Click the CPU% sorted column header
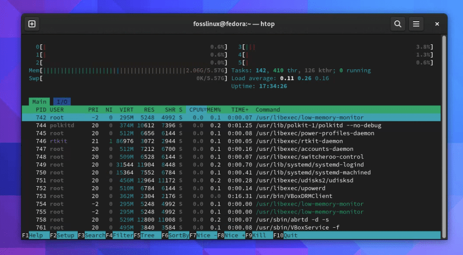Viewport: 463px width, 255px height. pyautogui.click(x=196, y=110)
